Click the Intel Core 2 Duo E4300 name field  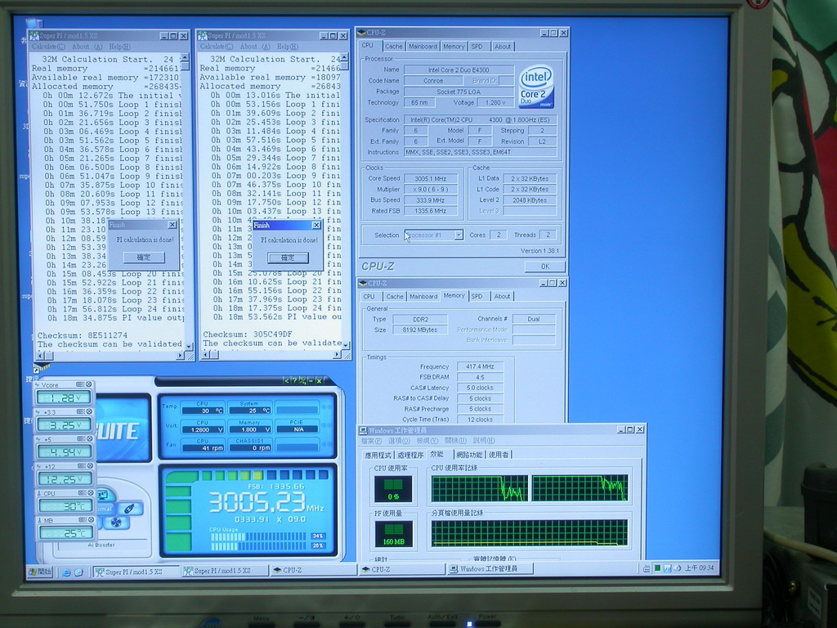point(459,70)
